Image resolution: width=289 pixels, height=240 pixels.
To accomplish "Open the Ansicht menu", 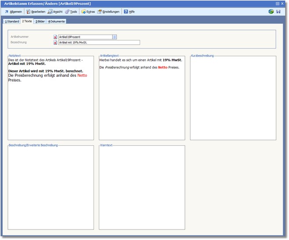I will pos(55,11).
